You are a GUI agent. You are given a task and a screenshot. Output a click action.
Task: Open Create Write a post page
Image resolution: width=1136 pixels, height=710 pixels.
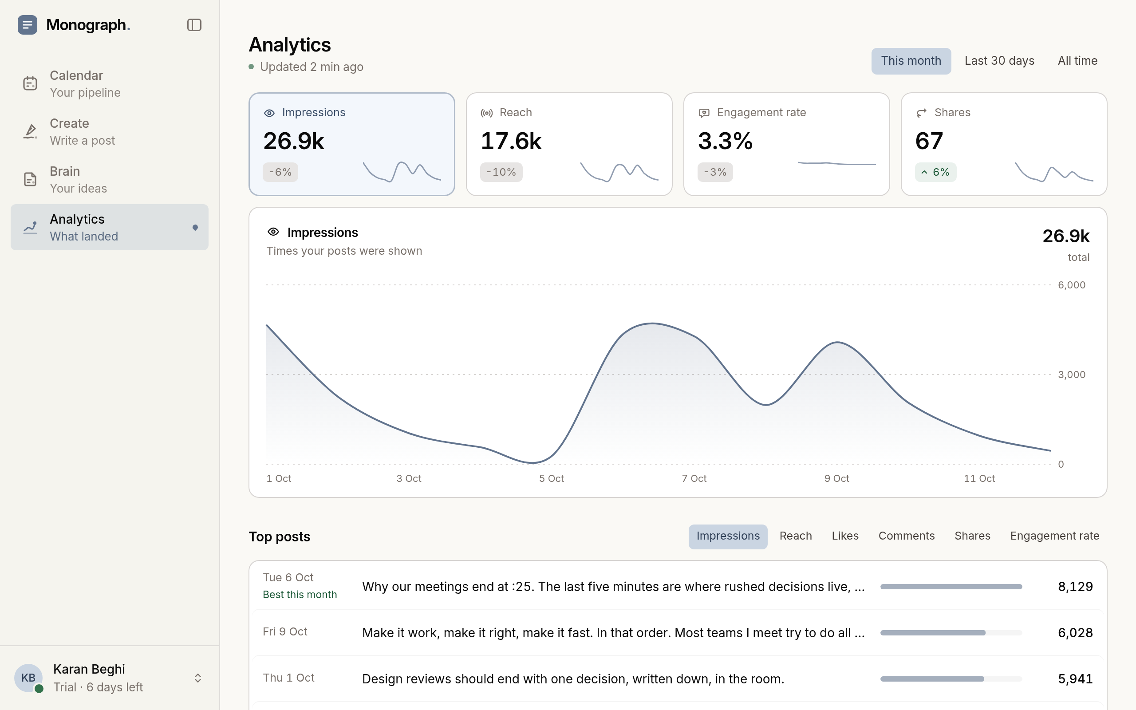[x=109, y=131]
